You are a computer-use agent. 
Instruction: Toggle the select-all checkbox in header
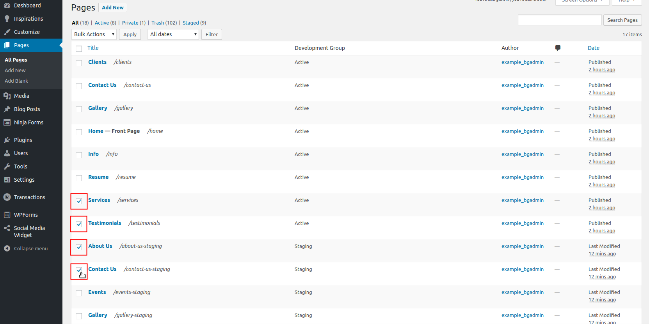point(79,49)
